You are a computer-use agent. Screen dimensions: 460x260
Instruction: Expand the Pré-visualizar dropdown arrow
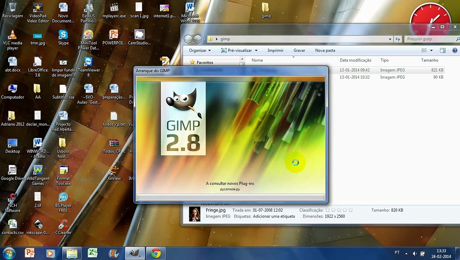pos(256,51)
